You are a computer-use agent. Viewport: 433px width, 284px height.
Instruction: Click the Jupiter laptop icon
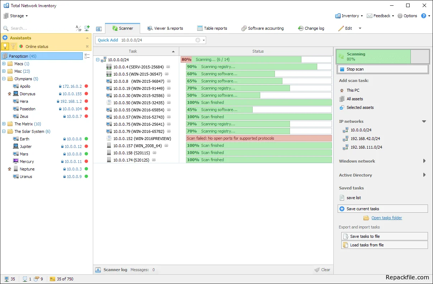(16, 146)
